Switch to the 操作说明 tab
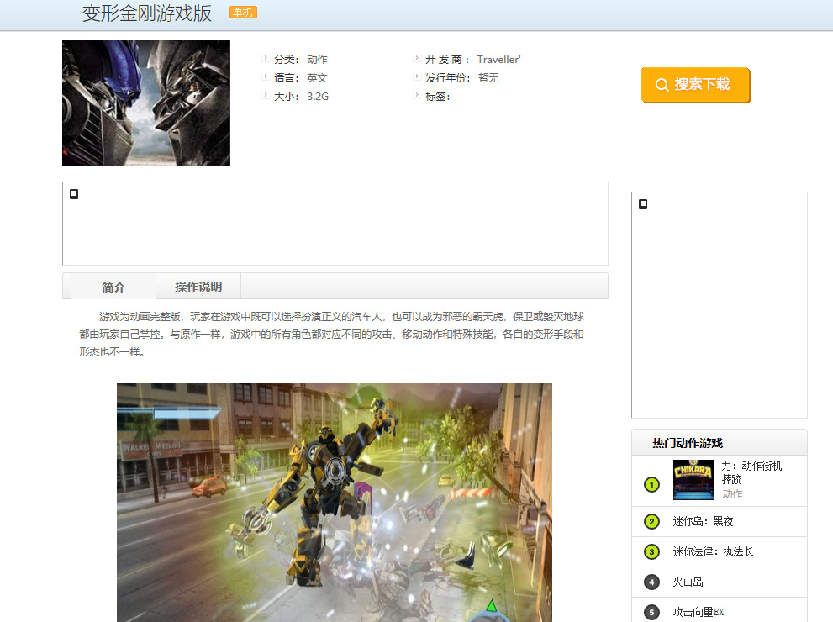 (x=198, y=287)
